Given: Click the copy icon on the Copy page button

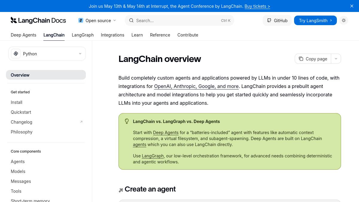Looking at the screenshot, I should tap(301, 59).
